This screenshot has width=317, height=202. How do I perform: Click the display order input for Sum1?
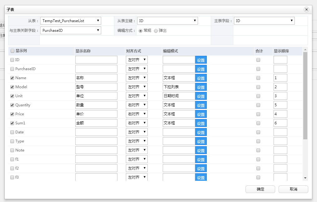(280, 123)
